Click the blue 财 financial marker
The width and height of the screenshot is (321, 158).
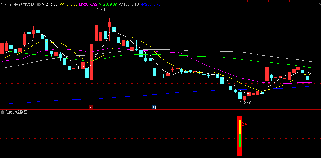[x=154, y=107]
